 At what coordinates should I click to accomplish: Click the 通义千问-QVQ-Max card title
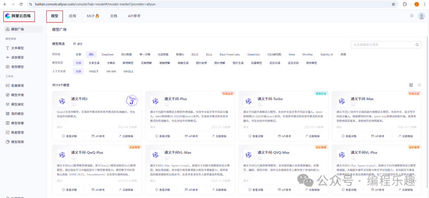point(274,152)
